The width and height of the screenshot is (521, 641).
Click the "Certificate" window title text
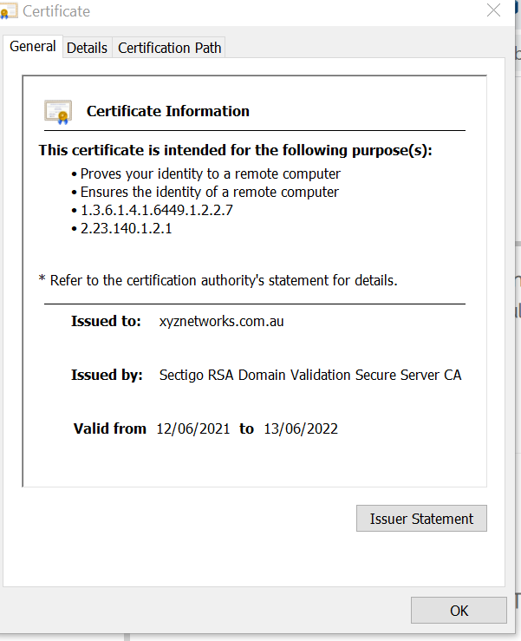click(x=55, y=11)
